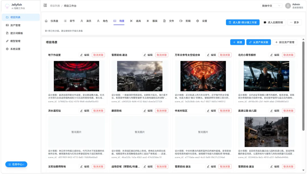Open the 更多 menu button
Viewport: 307px width, 174px height.
click(x=294, y=22)
